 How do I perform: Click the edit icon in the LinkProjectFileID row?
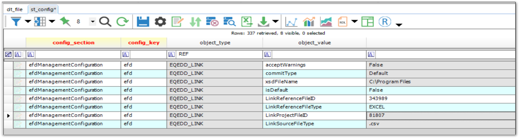click(18, 115)
